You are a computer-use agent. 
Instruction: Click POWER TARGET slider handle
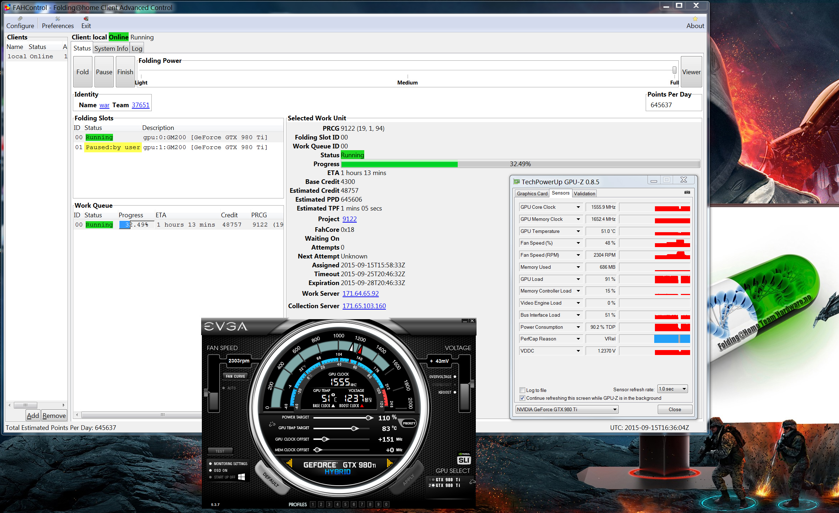click(x=369, y=418)
